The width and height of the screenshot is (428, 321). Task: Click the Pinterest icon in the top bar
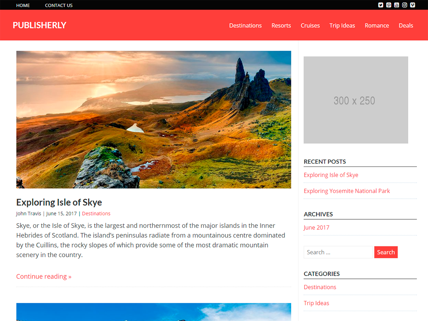(388, 5)
